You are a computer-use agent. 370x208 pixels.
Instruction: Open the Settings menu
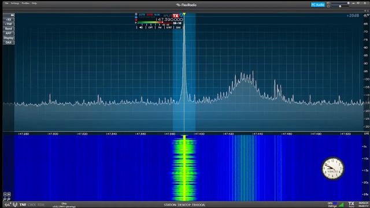15,3
